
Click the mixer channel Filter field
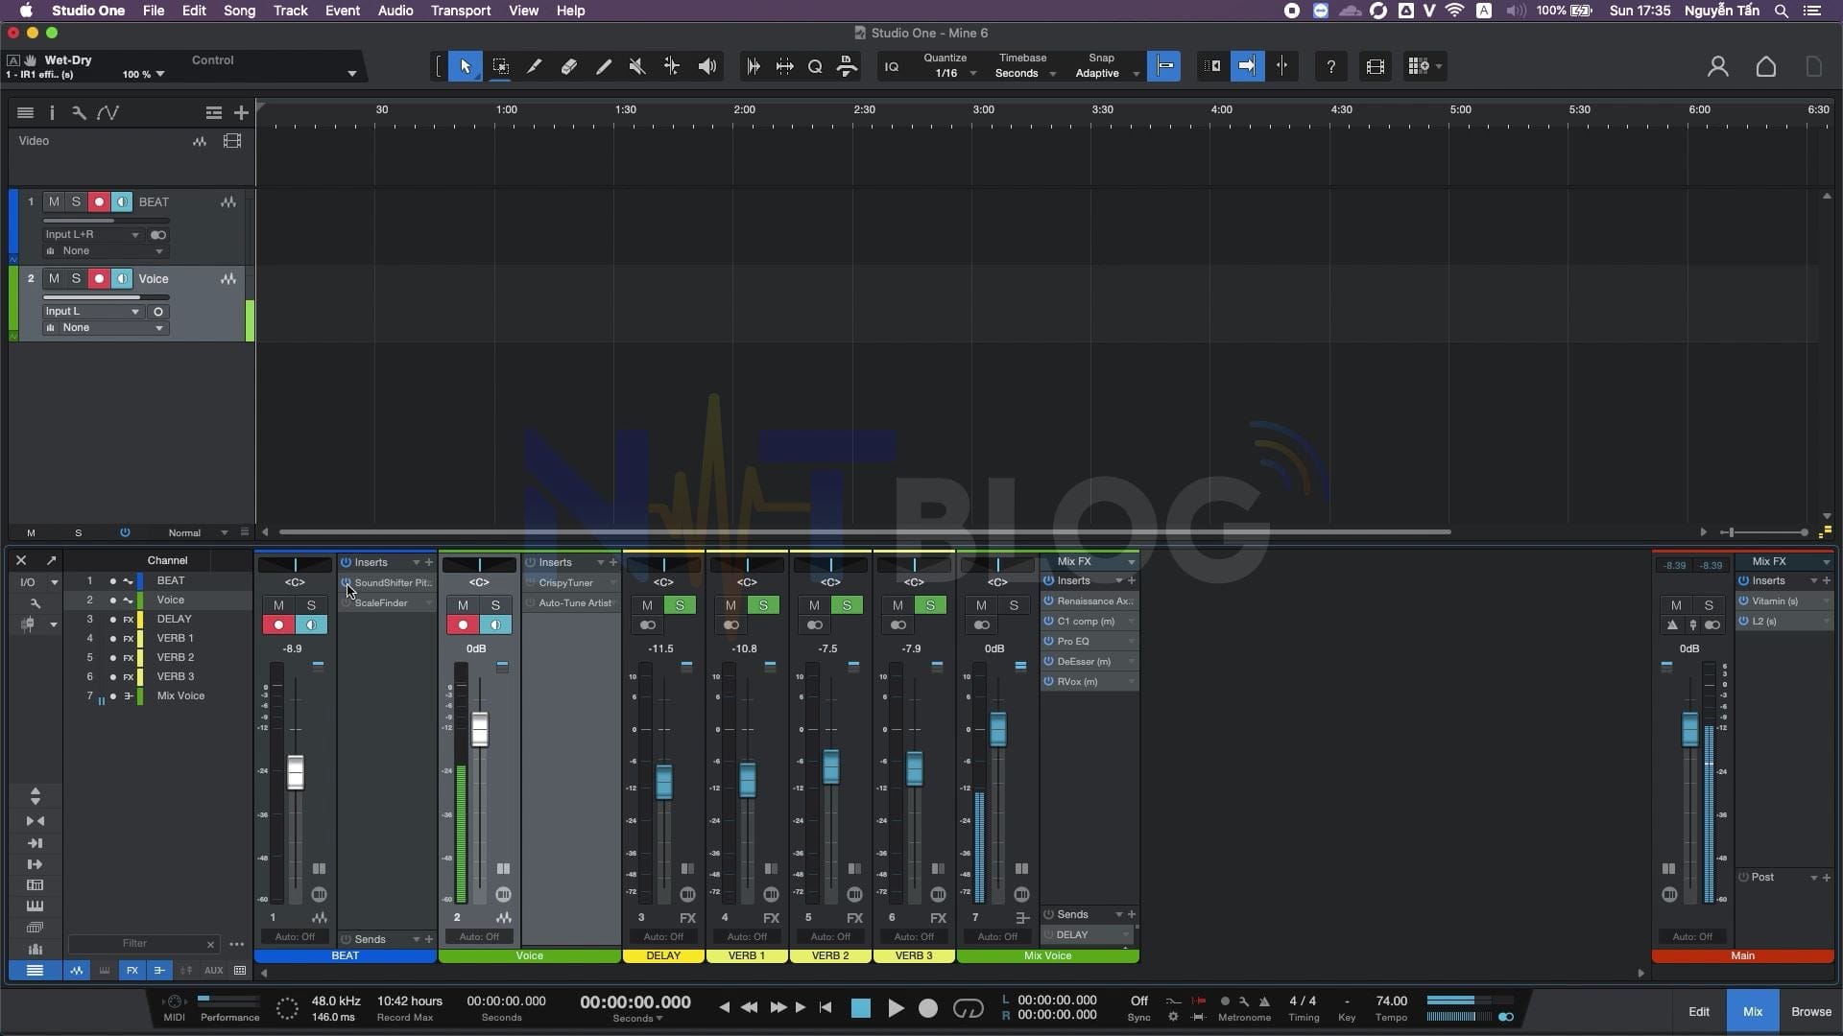click(x=142, y=944)
